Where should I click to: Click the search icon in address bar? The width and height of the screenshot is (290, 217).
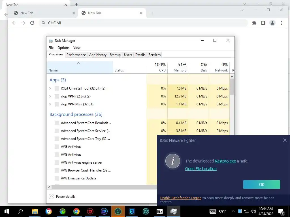[43, 23]
